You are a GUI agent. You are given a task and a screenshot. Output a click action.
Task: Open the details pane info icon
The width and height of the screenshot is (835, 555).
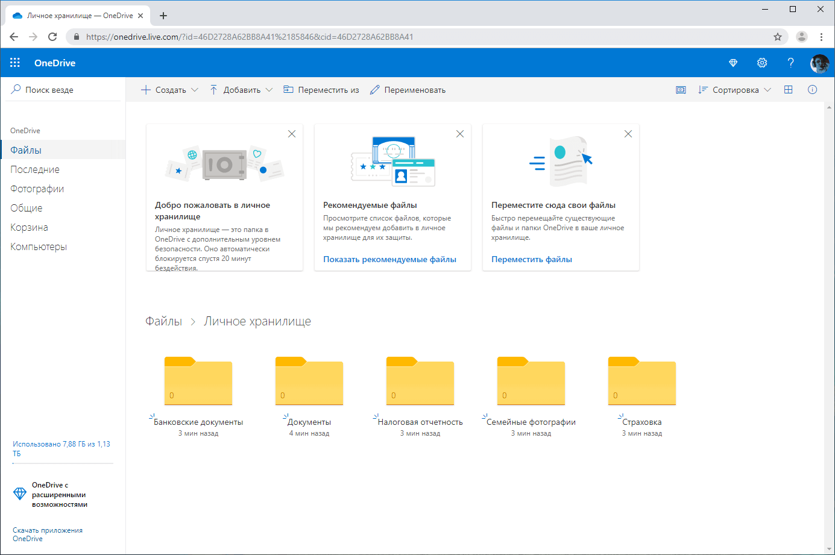pyautogui.click(x=812, y=89)
